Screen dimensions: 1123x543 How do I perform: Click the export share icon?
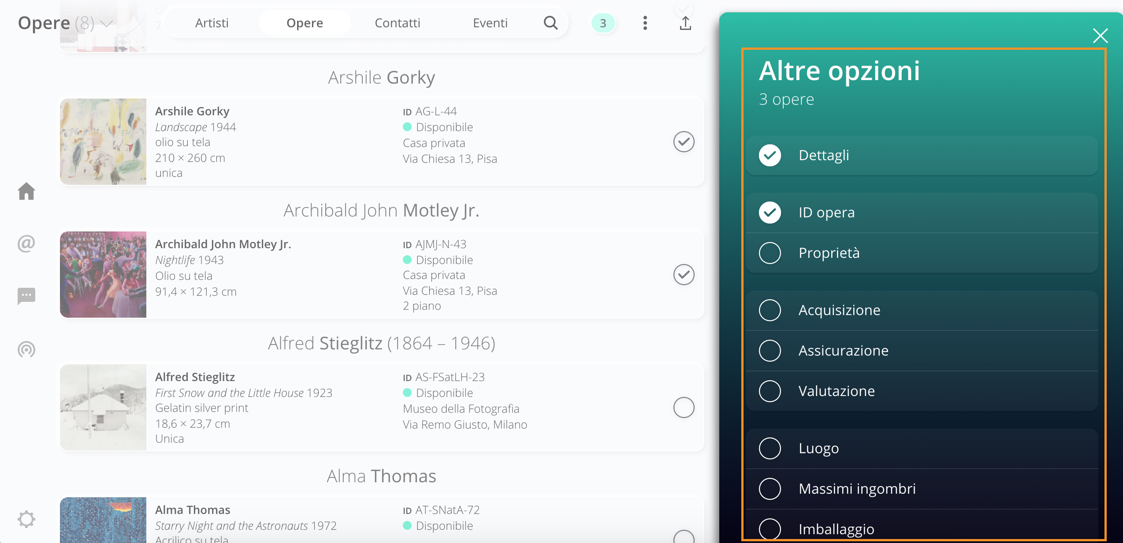[685, 23]
